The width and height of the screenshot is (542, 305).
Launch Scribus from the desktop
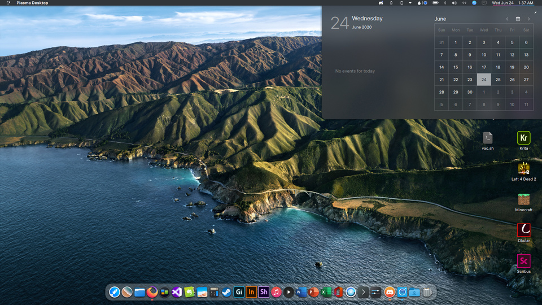[x=523, y=261]
